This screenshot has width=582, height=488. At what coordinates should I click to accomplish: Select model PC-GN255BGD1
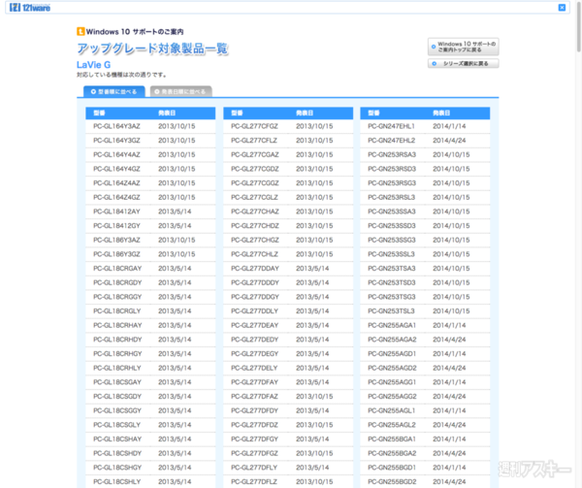tap(392, 468)
